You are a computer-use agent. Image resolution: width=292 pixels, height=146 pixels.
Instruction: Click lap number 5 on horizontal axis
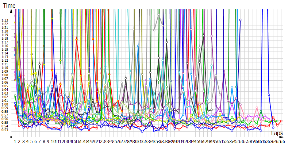tap(31, 141)
